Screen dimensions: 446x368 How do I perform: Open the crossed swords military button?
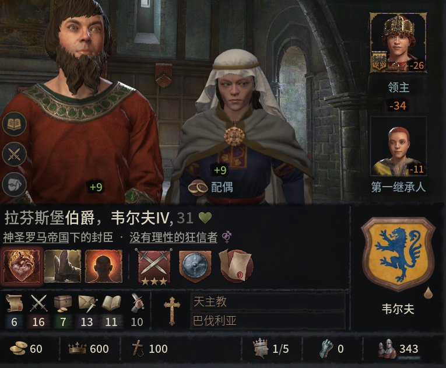[14, 155]
